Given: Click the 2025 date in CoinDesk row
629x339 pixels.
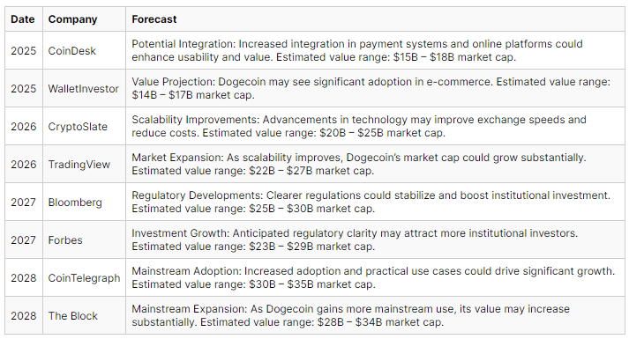Looking at the screenshot, I should pos(23,51).
